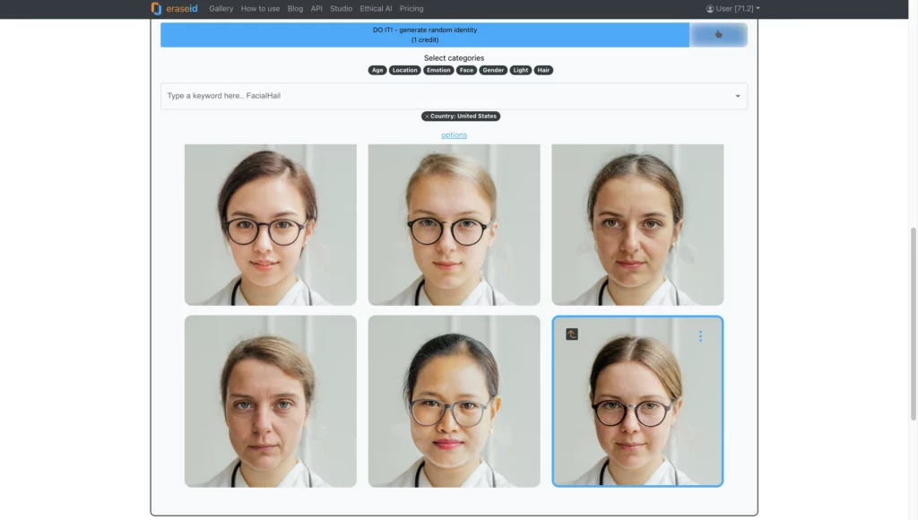Expand the options link below the tags
Image resolution: width=918 pixels, height=520 pixels.
454,135
